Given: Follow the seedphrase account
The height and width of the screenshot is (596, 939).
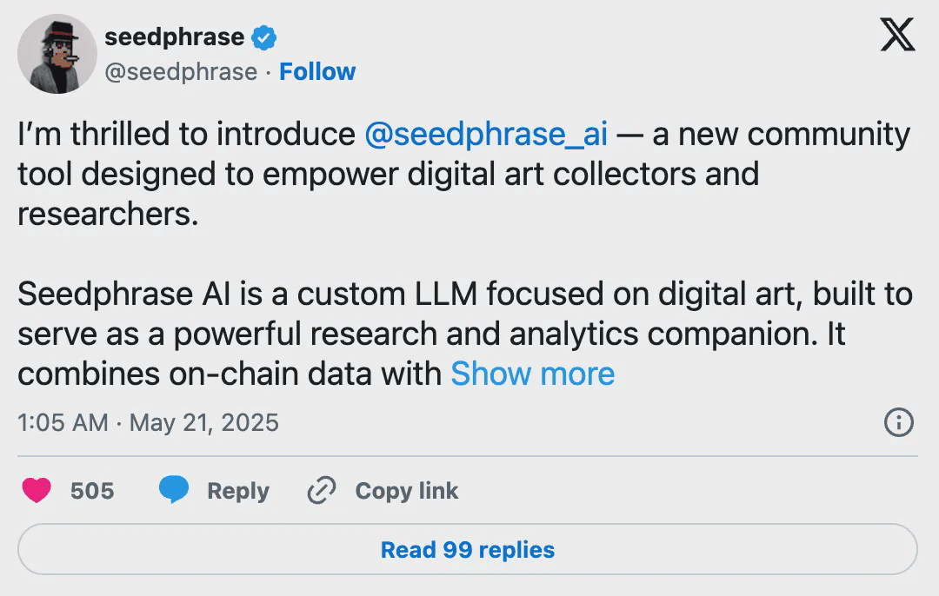Looking at the screenshot, I should [317, 71].
